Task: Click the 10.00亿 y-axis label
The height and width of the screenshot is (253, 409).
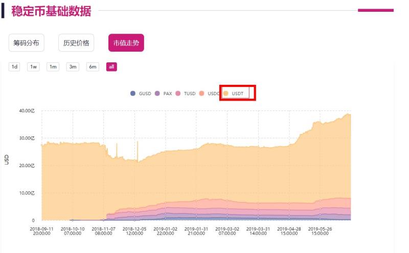Action: 27,193
